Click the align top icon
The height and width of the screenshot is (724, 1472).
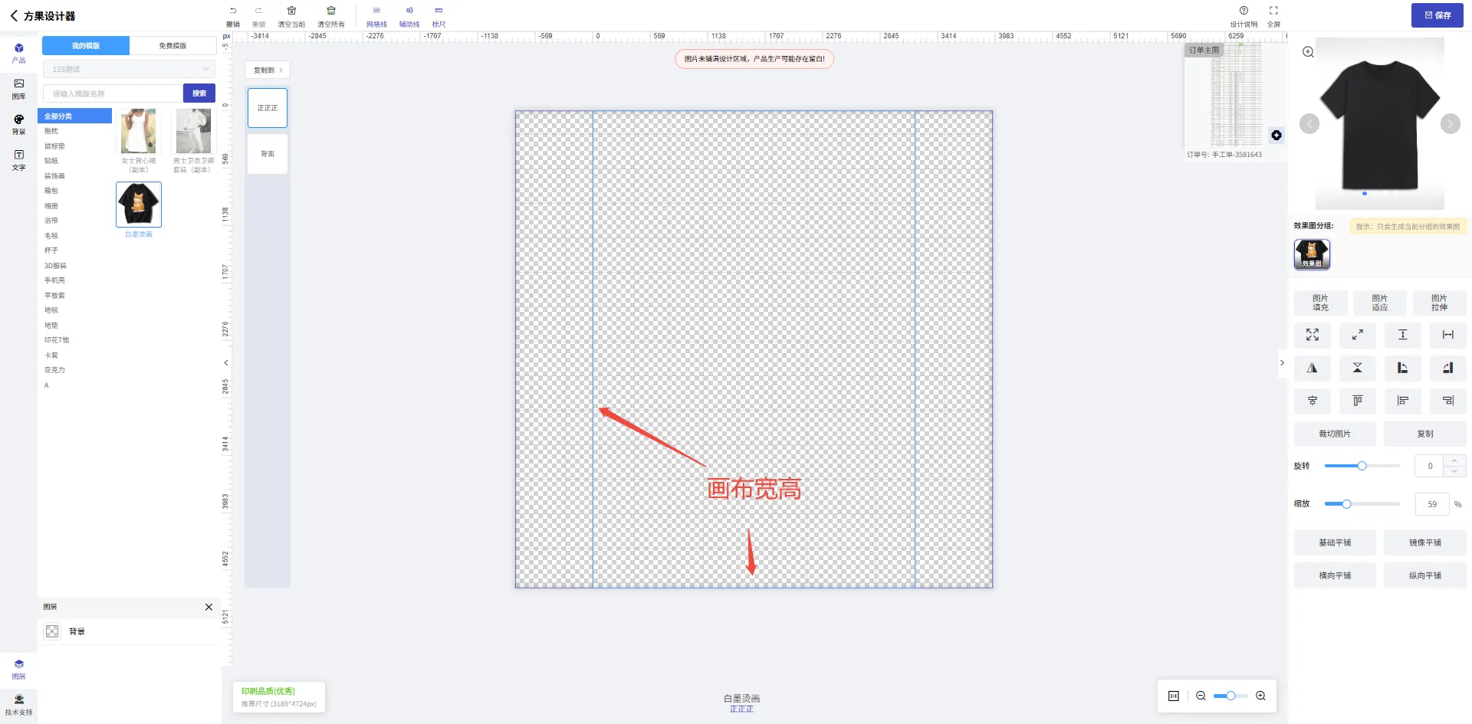click(x=1358, y=401)
